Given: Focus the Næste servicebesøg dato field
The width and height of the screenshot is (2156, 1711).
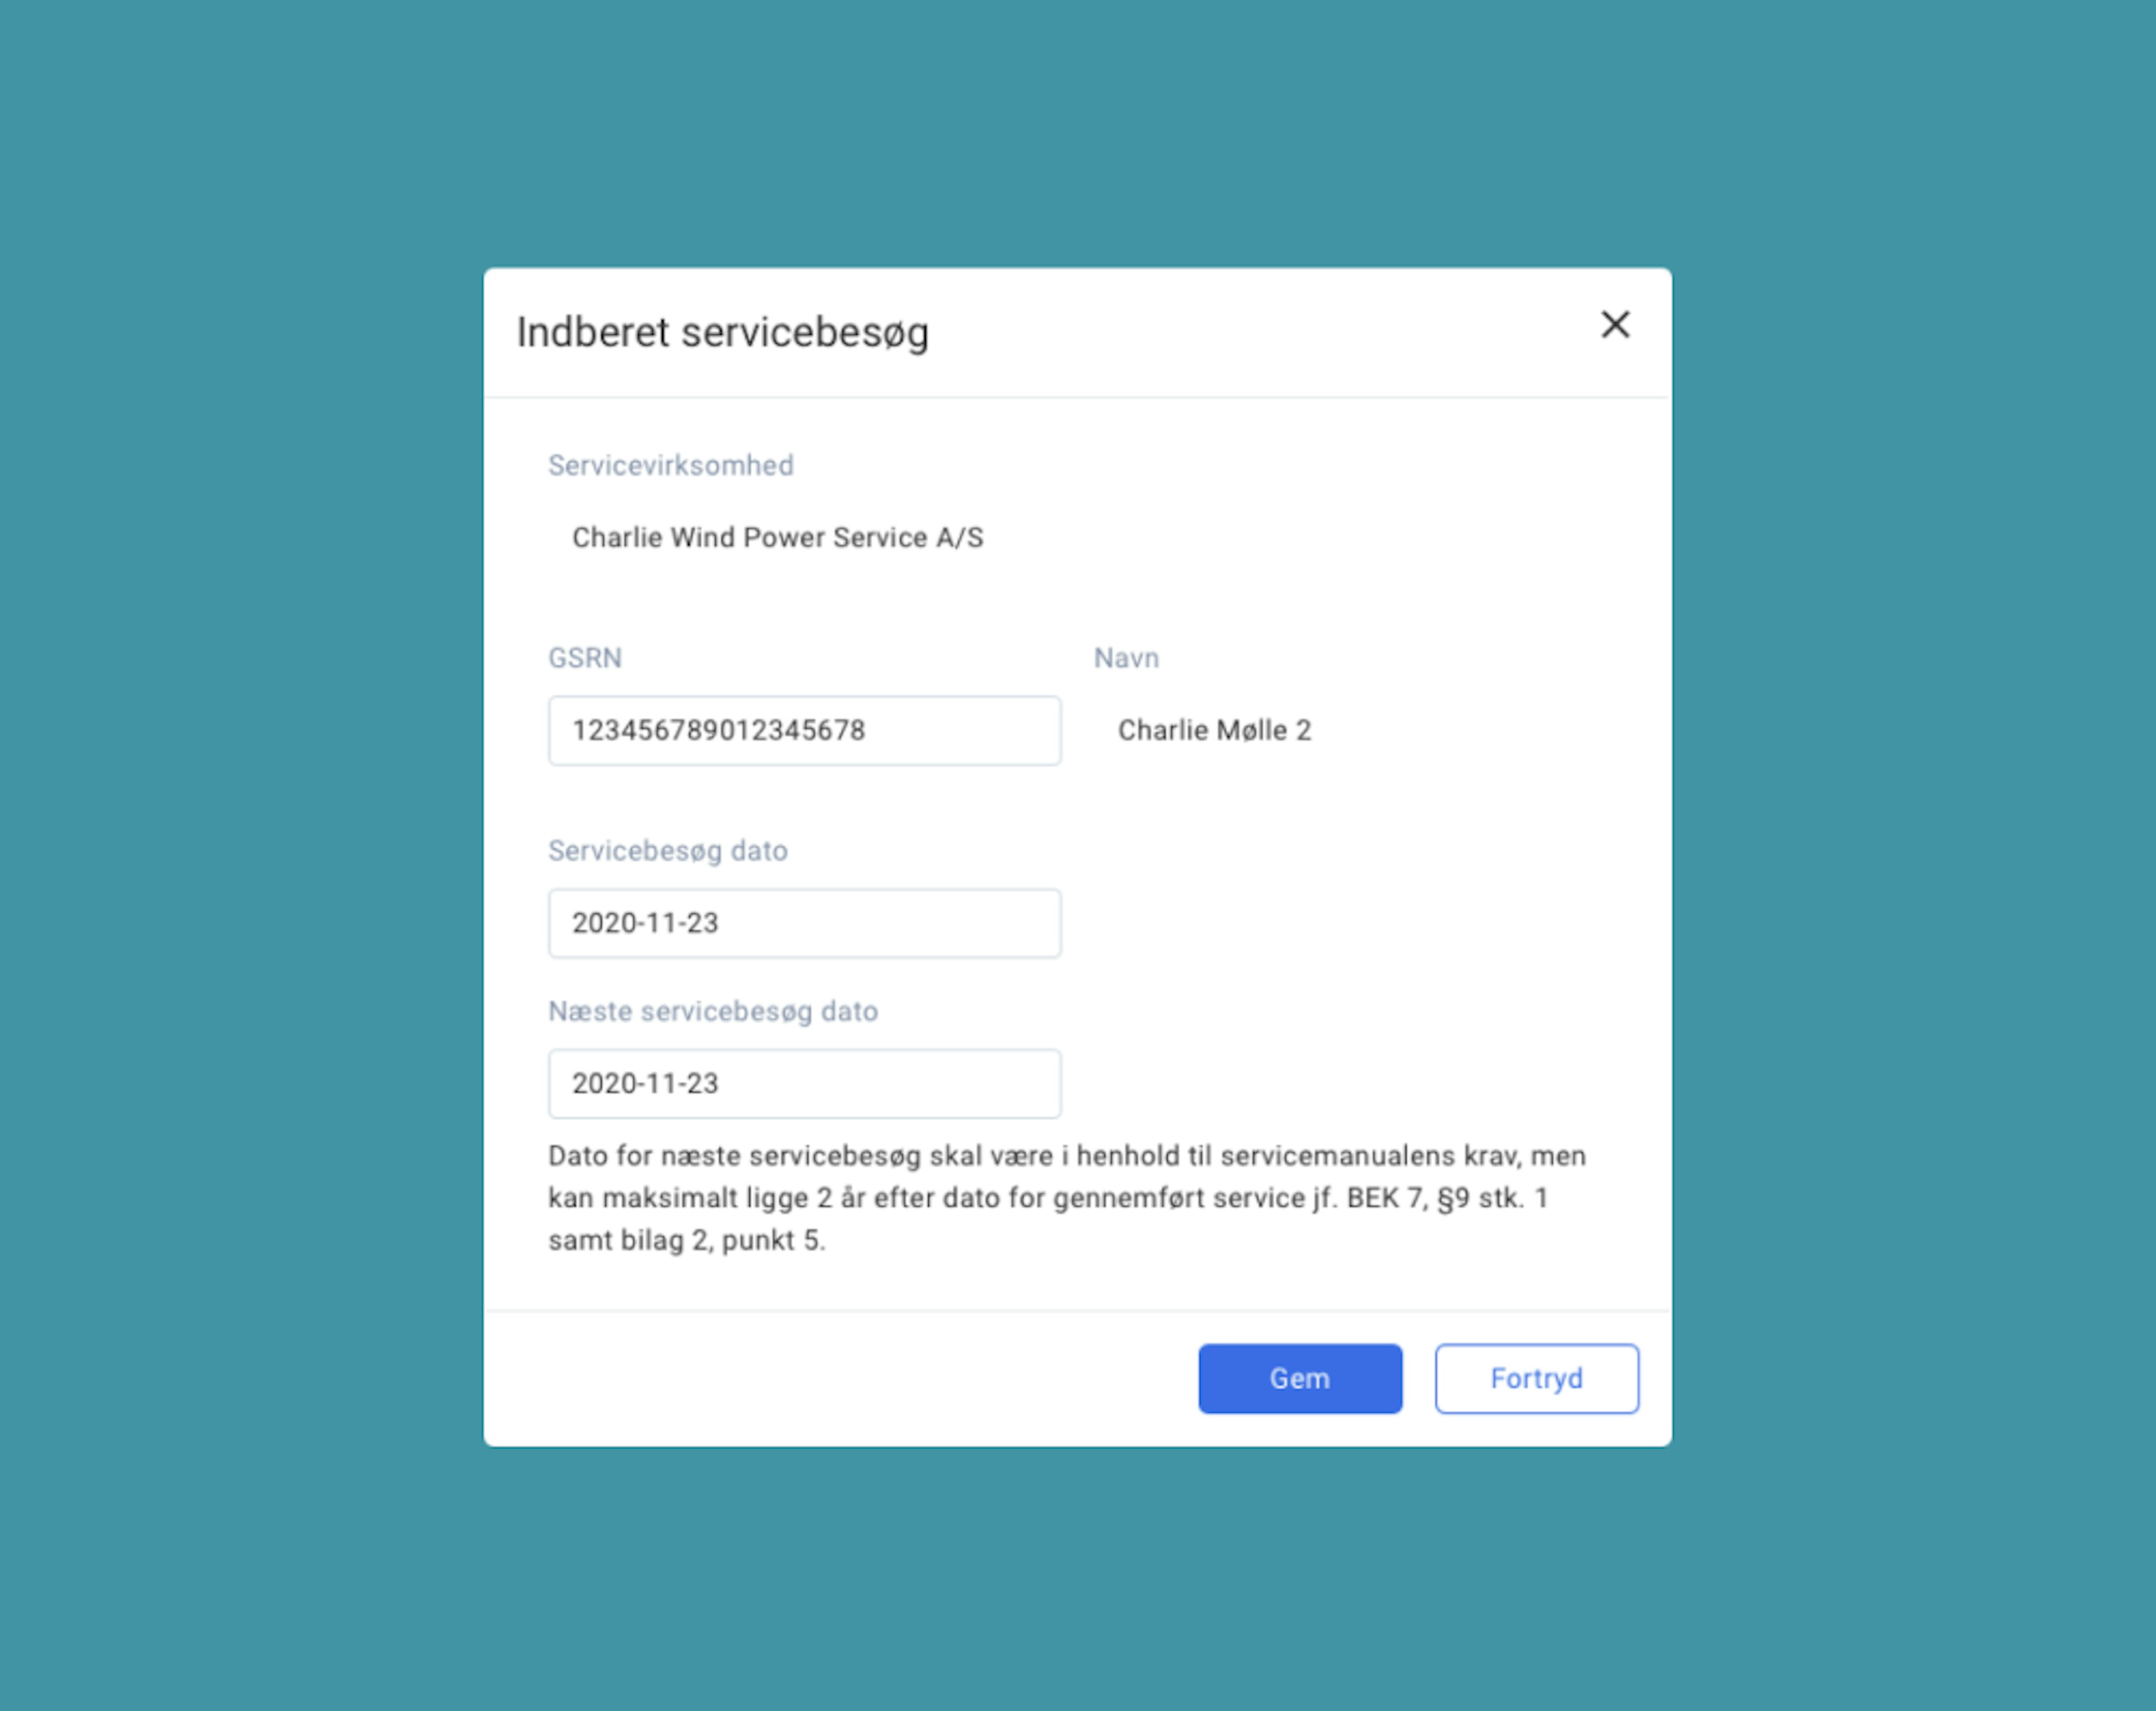Looking at the screenshot, I should click(804, 1083).
